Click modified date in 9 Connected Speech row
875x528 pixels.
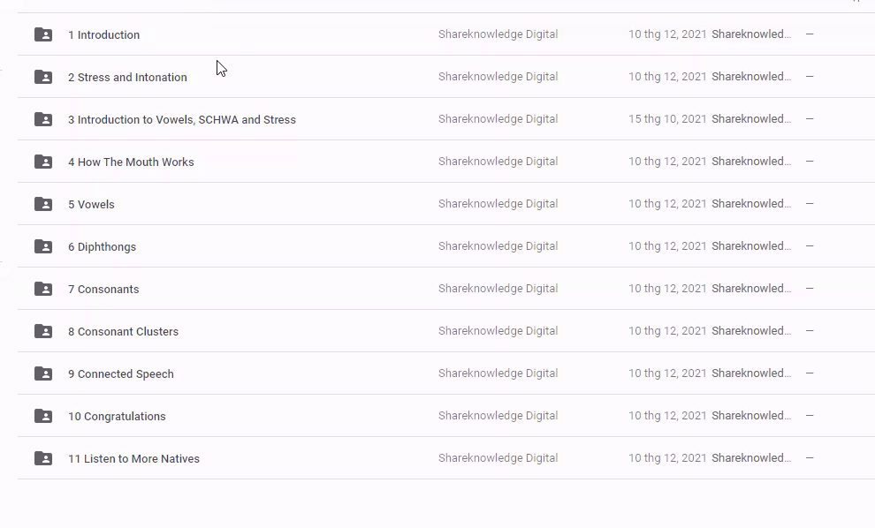pos(667,373)
